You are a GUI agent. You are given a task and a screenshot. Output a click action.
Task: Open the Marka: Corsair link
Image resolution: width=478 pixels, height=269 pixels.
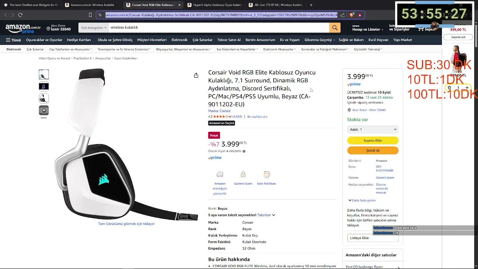[219, 111]
